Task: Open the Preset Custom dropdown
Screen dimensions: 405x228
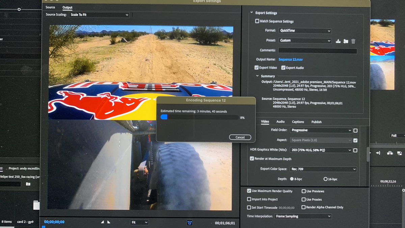Action: coord(305,41)
